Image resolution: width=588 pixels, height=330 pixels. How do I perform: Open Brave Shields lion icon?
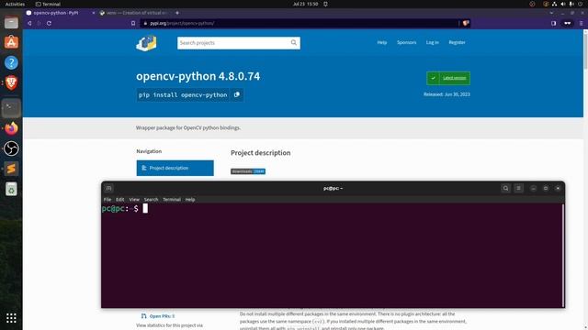tap(466, 23)
